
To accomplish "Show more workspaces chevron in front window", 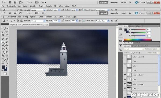I will click(x=130, y=13).
